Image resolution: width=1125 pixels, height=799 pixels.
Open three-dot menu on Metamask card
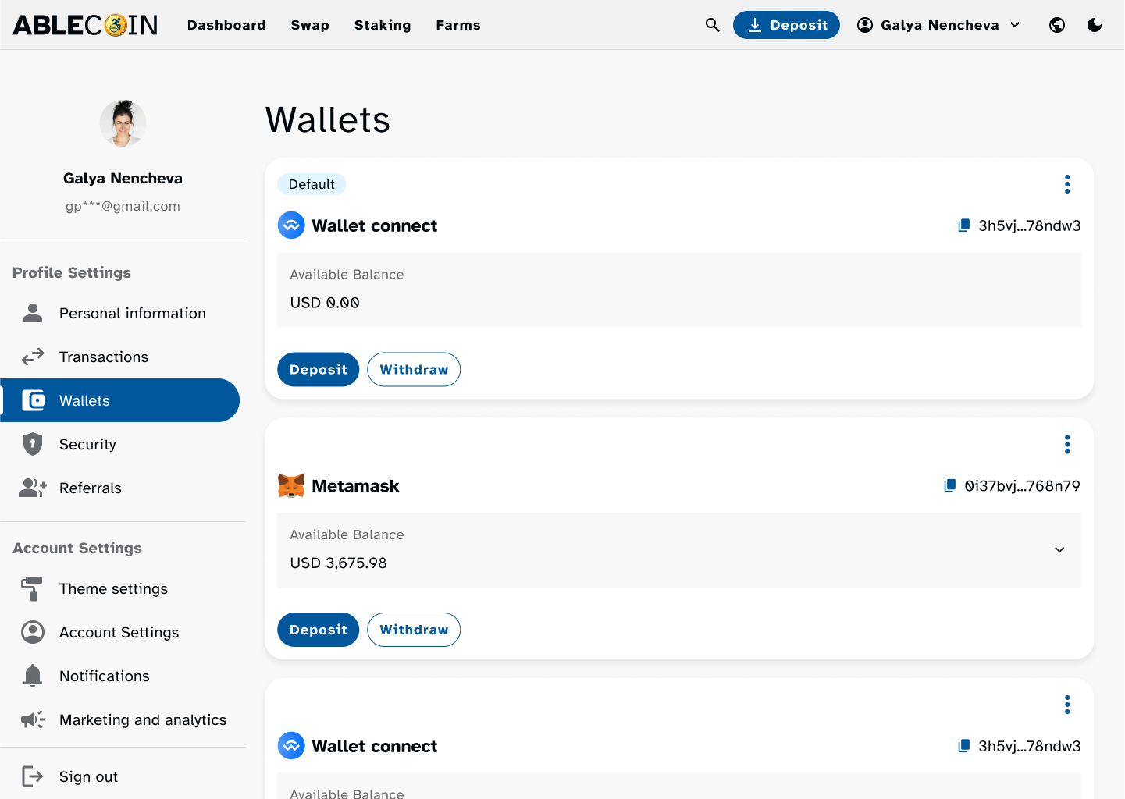point(1066,445)
